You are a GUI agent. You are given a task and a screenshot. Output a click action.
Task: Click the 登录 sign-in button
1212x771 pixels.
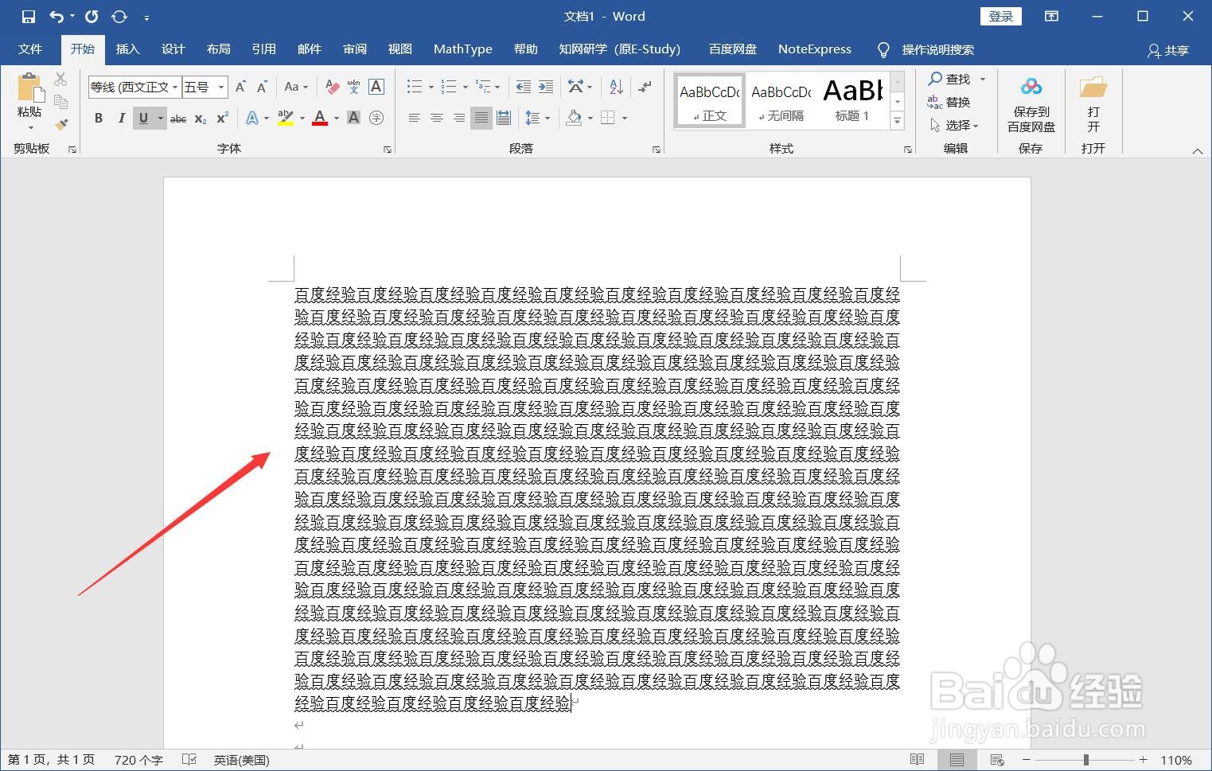click(1000, 16)
